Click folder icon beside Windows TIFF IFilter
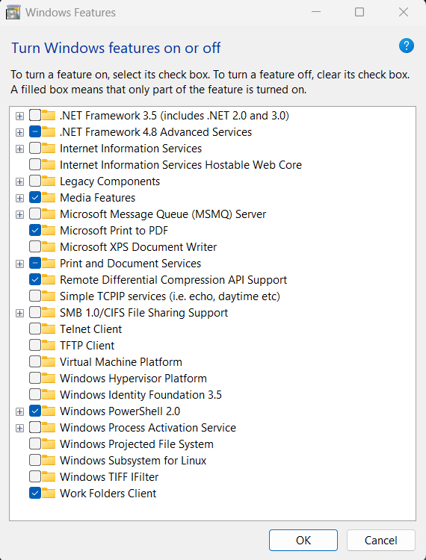Viewport: 426px width, 560px height. click(x=49, y=477)
